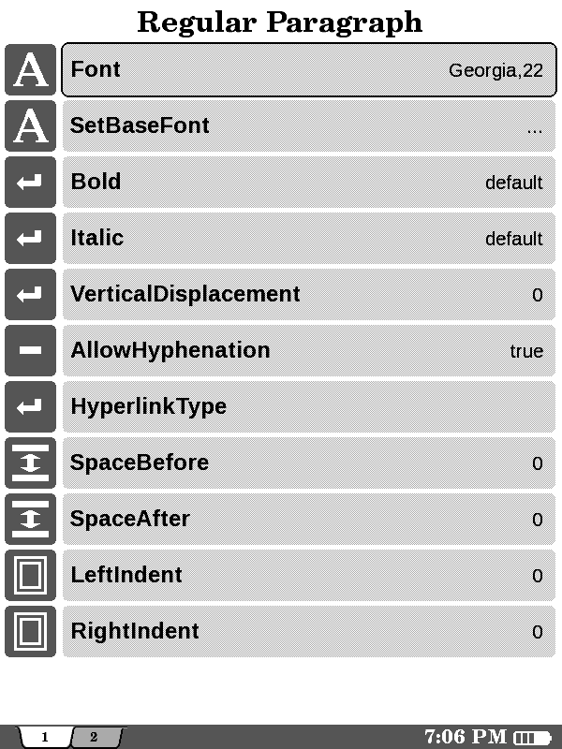Open the SetBaseFont entry
This screenshot has height=749, width=562.
pos(309,126)
